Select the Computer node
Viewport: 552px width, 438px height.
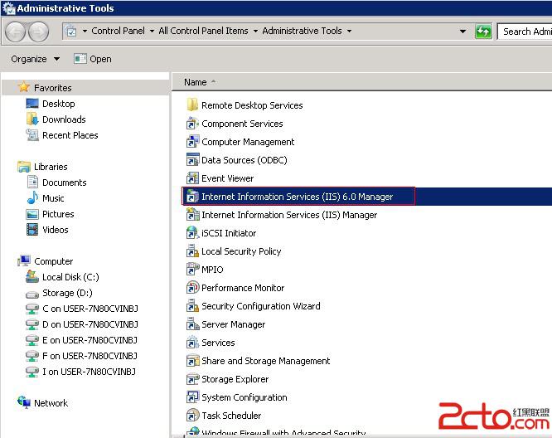[54, 261]
